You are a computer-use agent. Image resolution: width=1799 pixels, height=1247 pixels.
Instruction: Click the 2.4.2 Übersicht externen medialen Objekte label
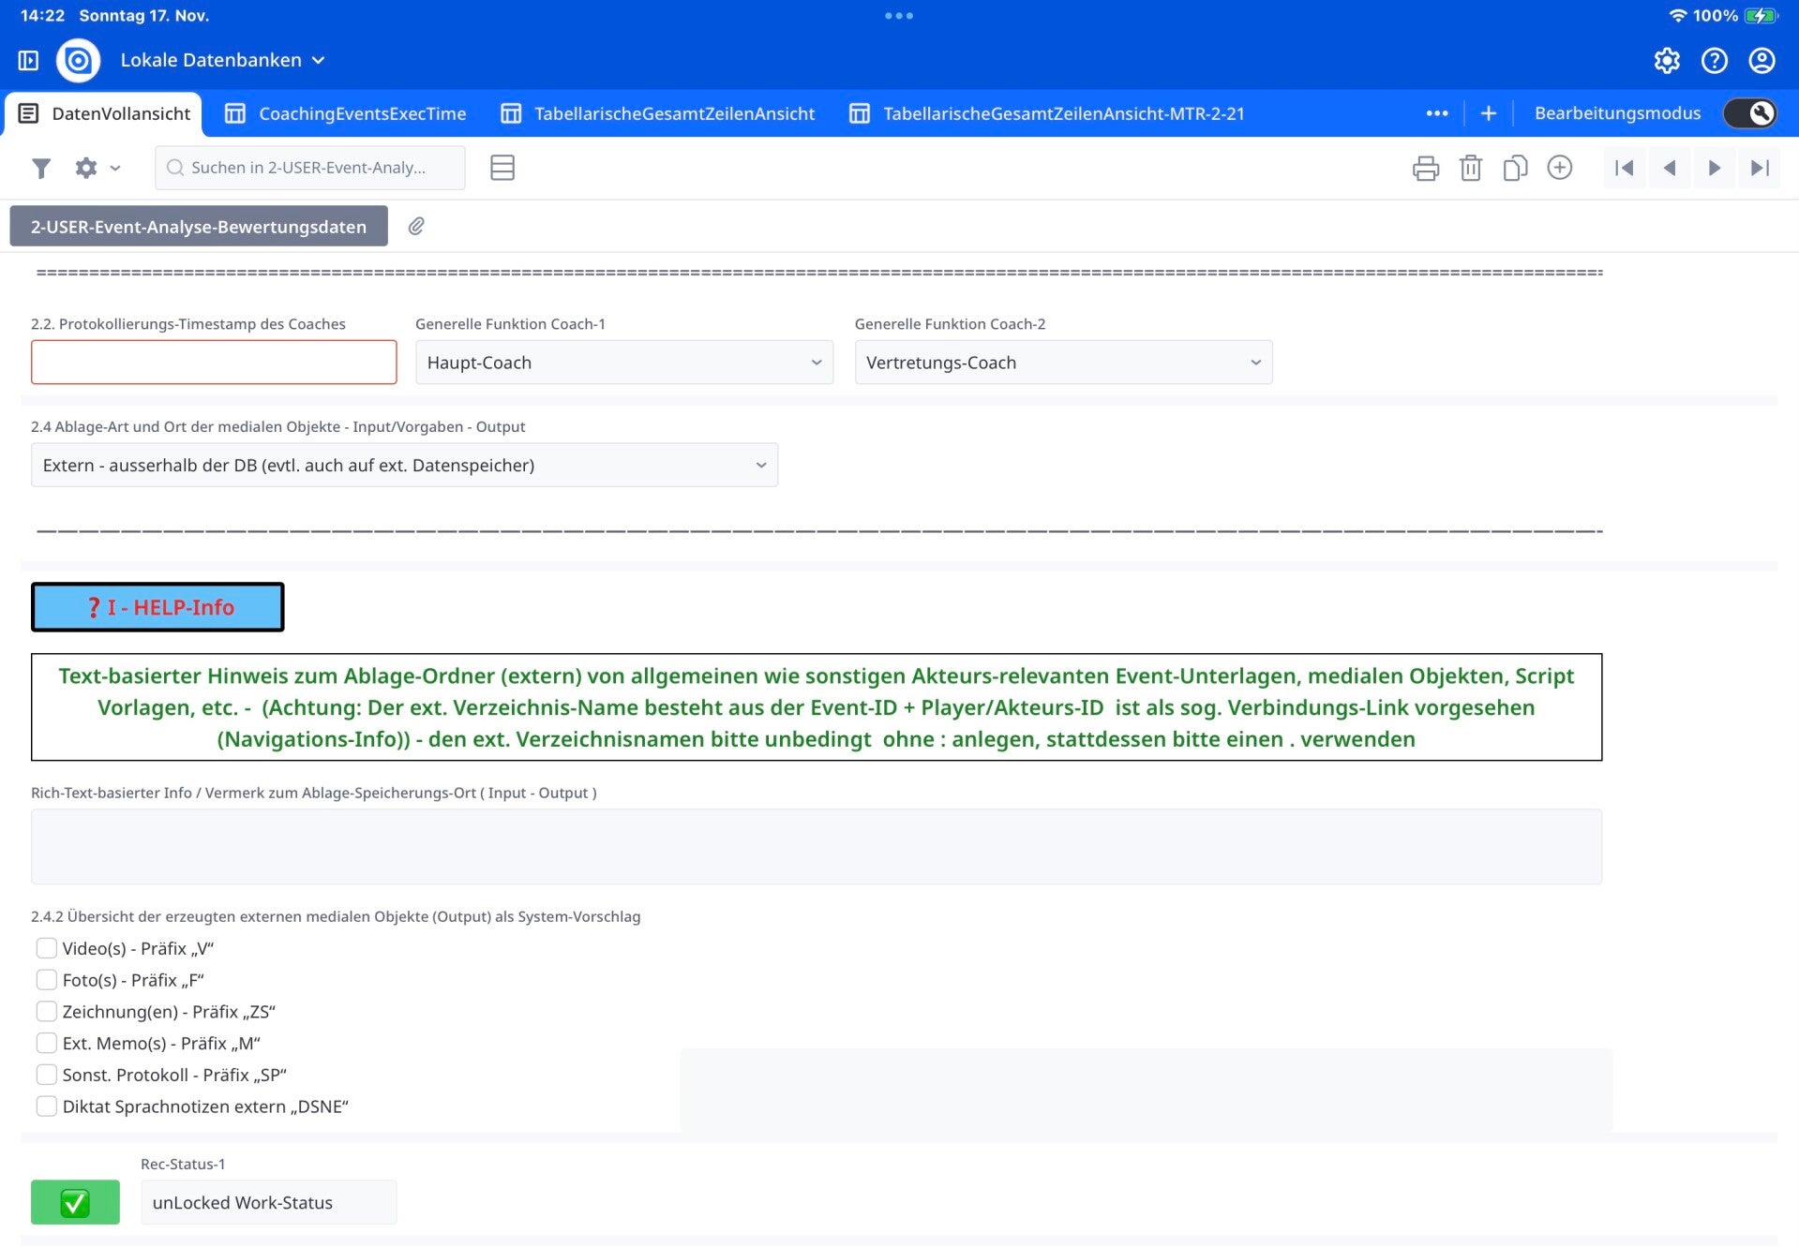[336, 916]
